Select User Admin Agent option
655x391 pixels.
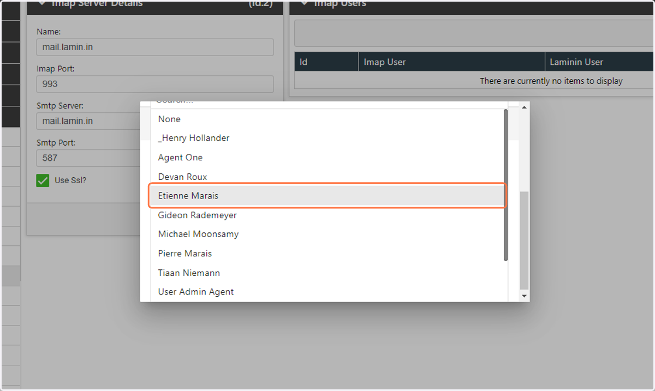click(327, 292)
